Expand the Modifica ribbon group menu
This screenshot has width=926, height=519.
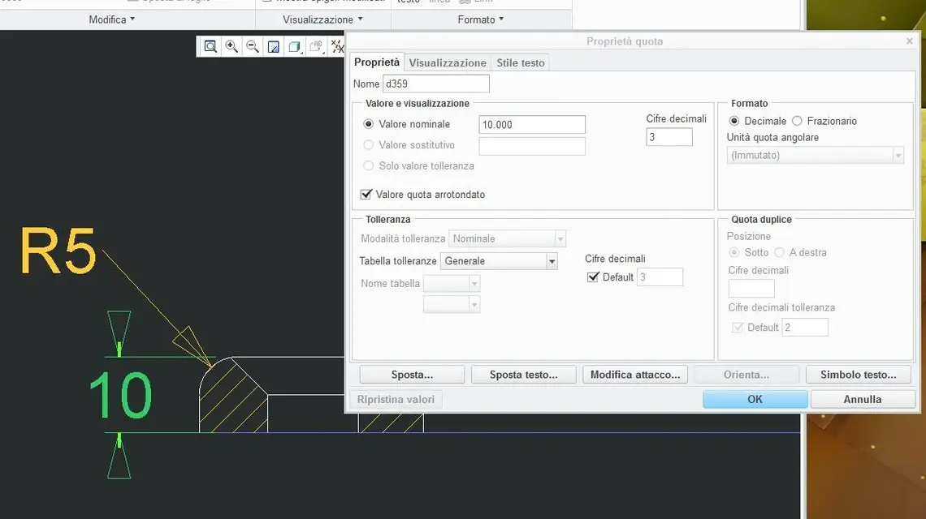pos(112,19)
